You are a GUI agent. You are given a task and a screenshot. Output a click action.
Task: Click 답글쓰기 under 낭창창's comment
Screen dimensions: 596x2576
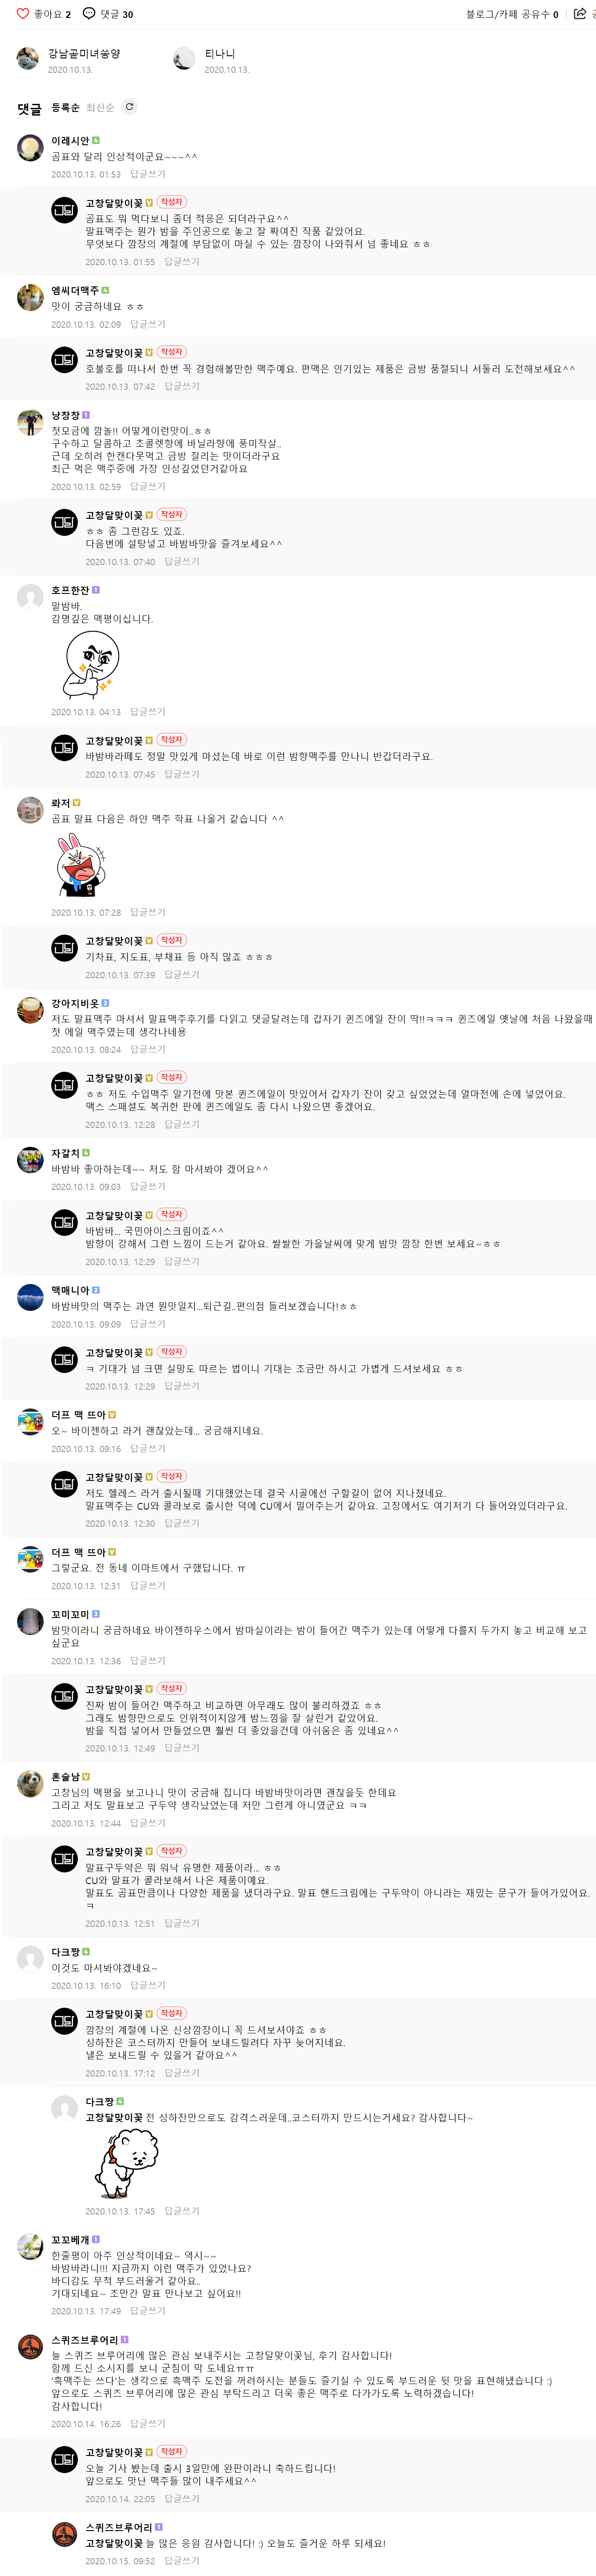pyautogui.click(x=148, y=487)
